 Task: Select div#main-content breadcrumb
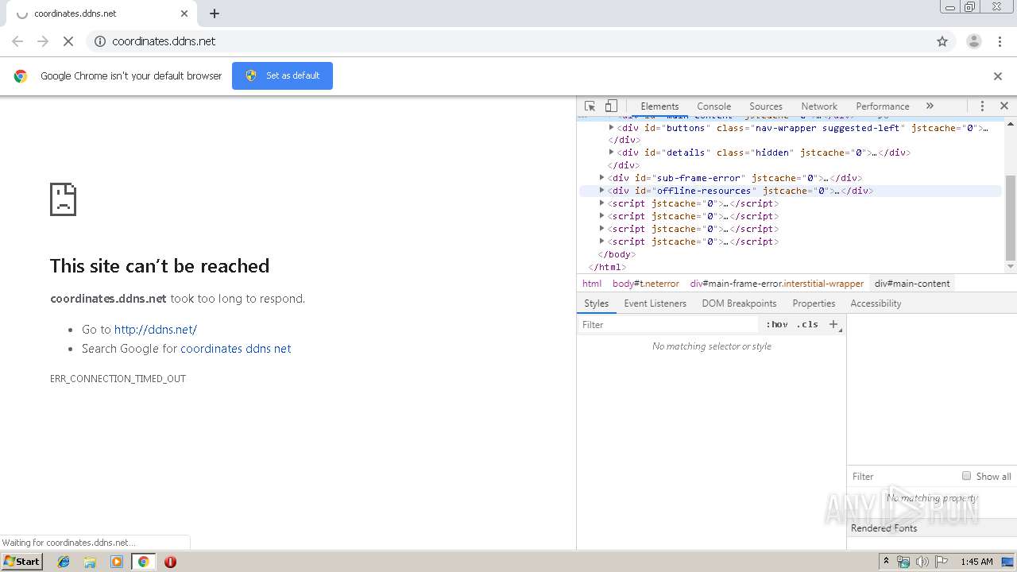[x=912, y=284]
